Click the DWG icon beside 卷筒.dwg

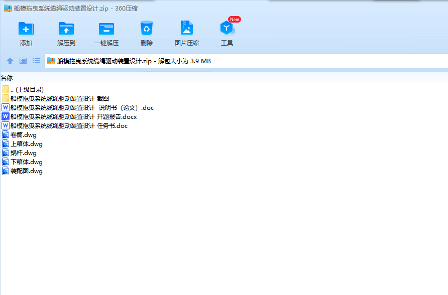point(6,134)
